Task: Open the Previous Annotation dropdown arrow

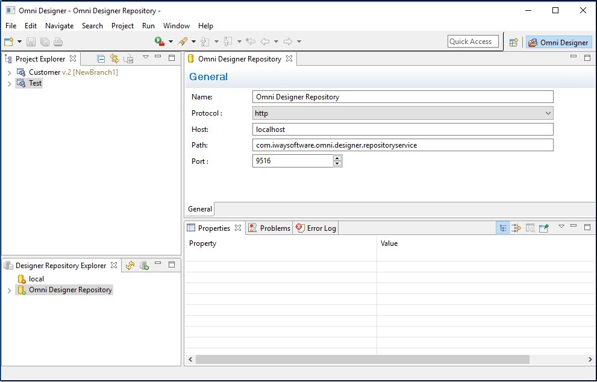Action: [239, 42]
